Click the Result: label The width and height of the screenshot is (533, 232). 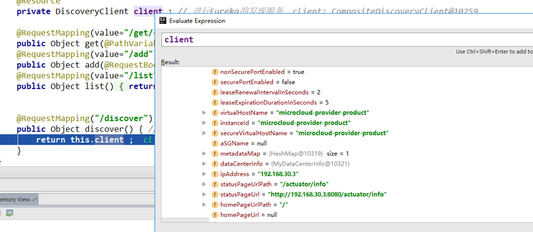tap(170, 62)
